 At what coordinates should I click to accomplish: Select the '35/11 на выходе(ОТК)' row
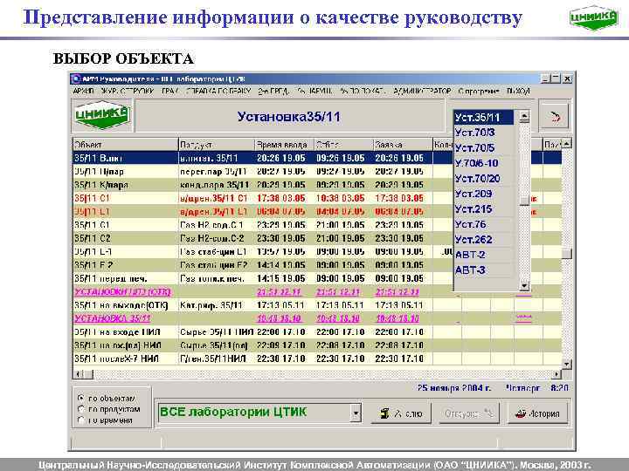(x=317, y=305)
